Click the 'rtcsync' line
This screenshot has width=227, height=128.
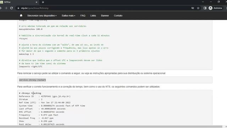click(x=23, y=39)
